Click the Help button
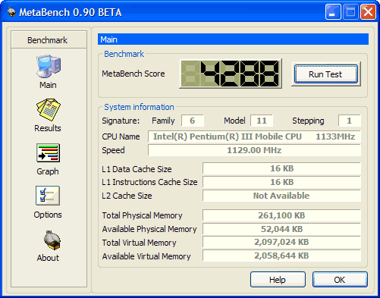 pyautogui.click(x=278, y=280)
